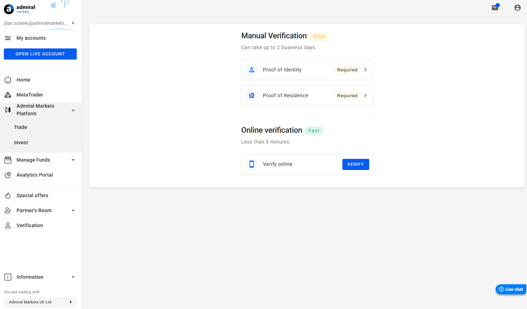The width and height of the screenshot is (527, 309).
Task: Expand the Manage Funds menu arrow
Action: pos(73,160)
